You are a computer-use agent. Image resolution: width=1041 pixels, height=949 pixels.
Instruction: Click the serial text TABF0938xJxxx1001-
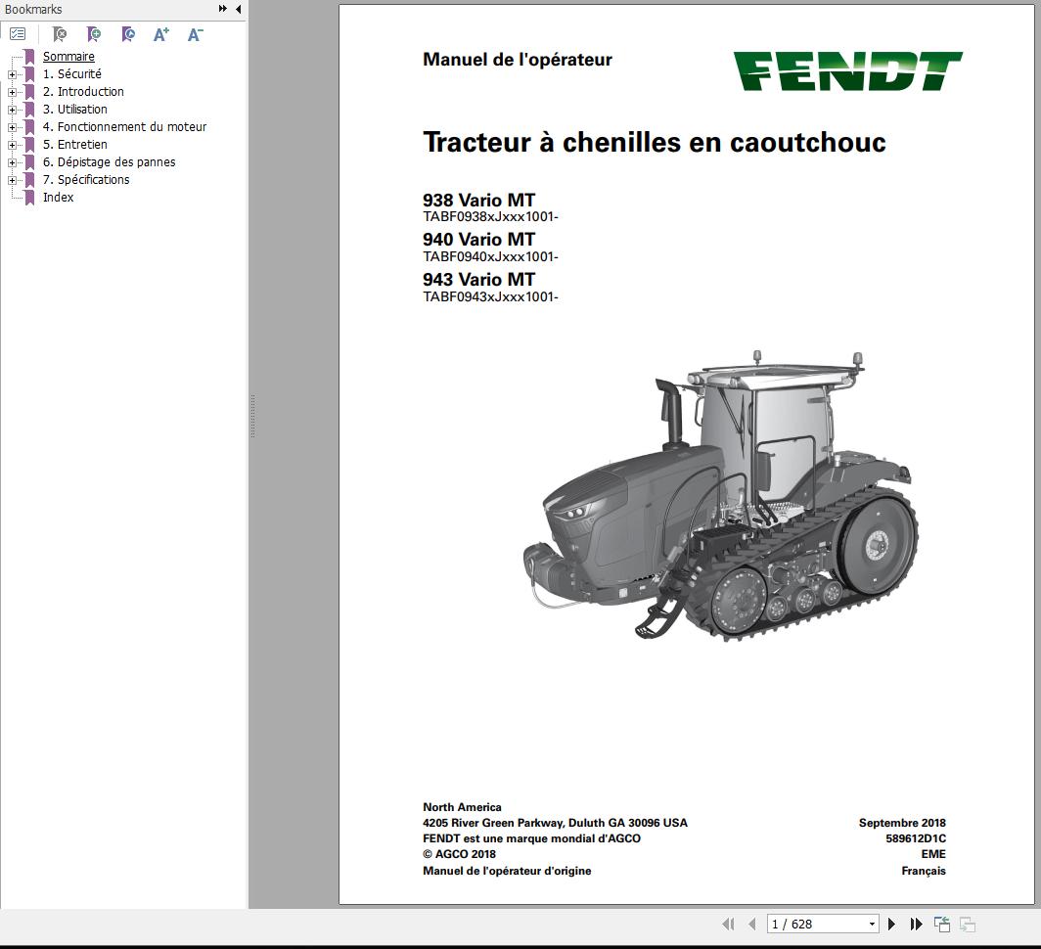tap(490, 217)
